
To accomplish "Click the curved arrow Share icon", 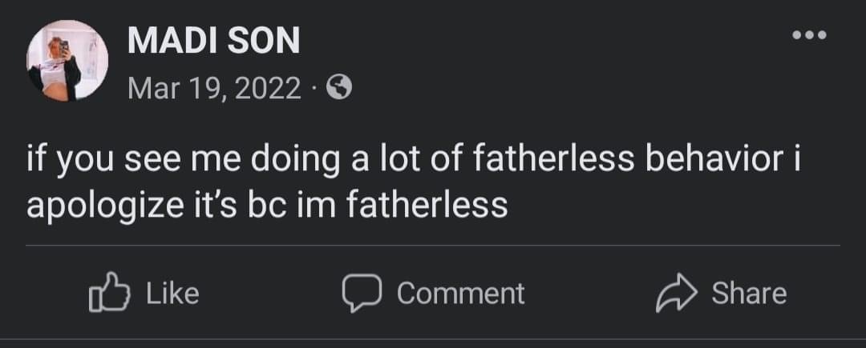I will tap(677, 293).
